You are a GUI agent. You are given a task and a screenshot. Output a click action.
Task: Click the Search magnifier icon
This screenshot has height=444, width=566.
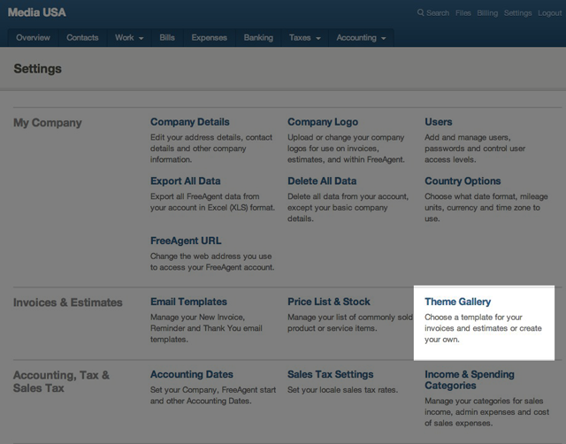tap(421, 13)
